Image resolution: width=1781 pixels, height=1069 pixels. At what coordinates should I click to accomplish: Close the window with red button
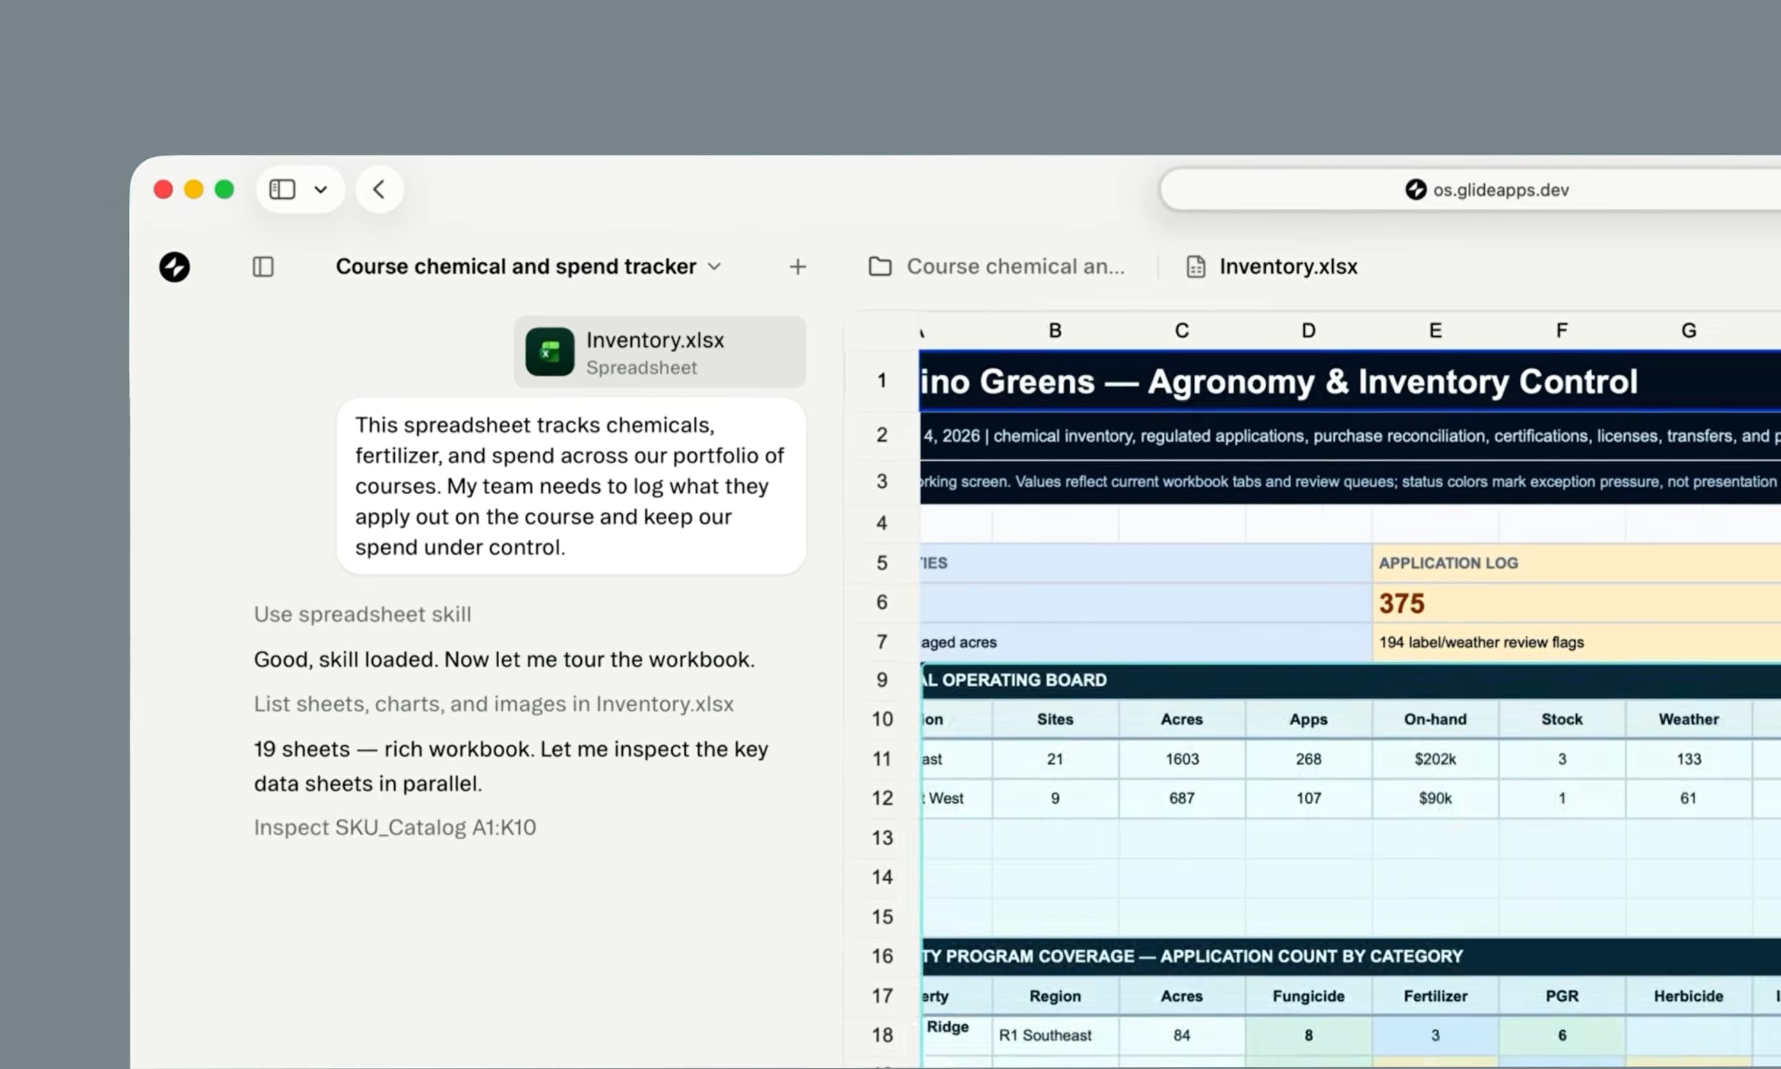coord(163,189)
